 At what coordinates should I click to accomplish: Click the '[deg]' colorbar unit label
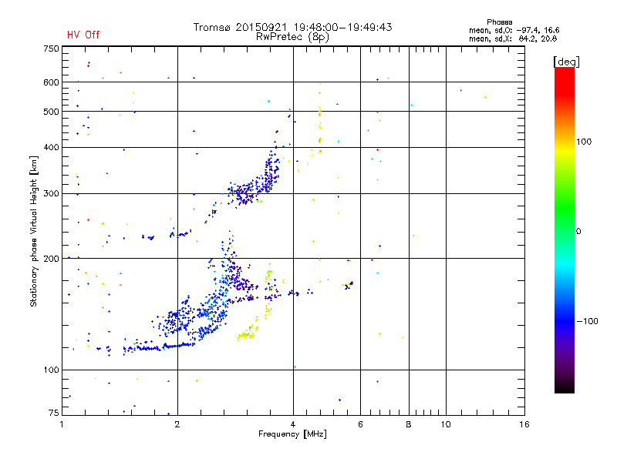(x=566, y=62)
